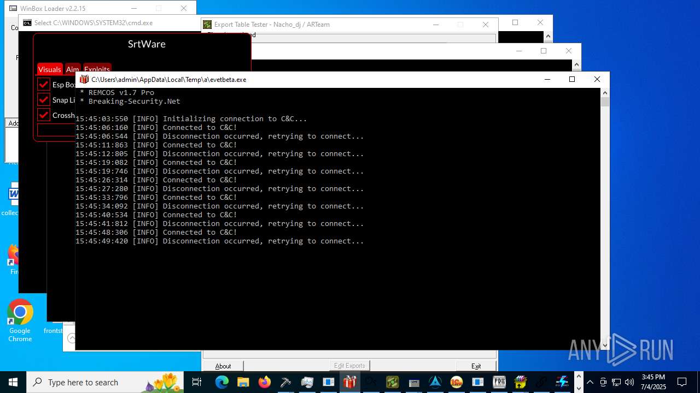The height and width of the screenshot is (393, 700).
Task: Click the 'Select C:\WINDOWS\SYSTEM32\cmd.exe' window title
Action: point(94,23)
